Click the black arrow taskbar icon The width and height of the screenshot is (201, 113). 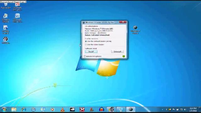tap(72, 110)
